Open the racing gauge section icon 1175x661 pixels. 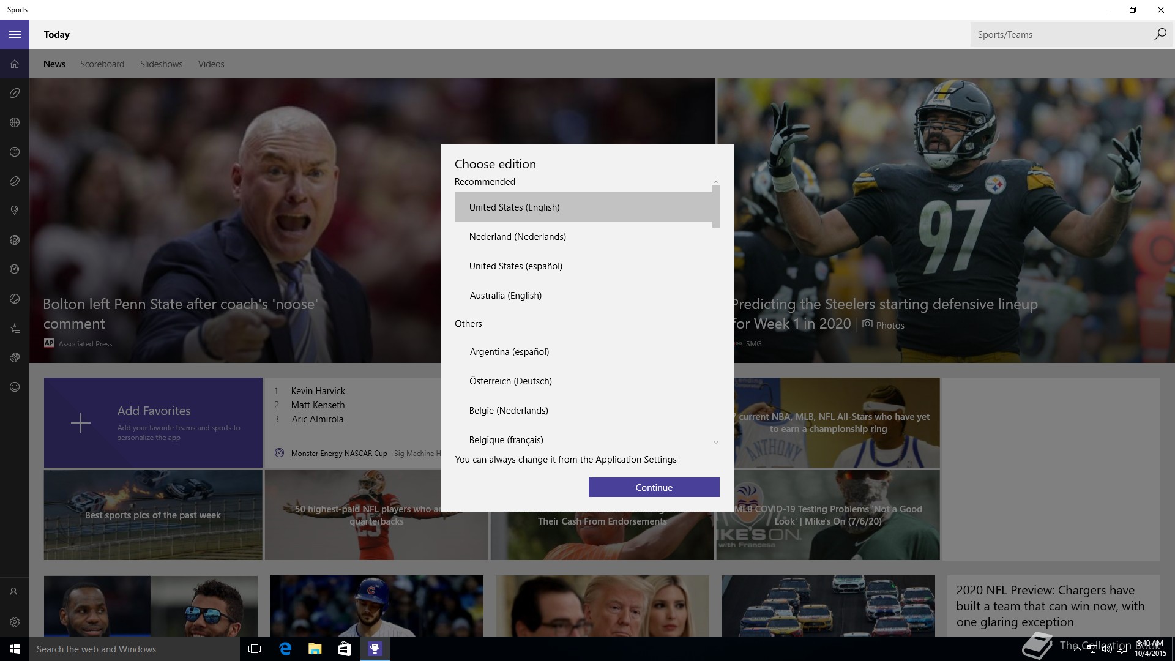(x=15, y=269)
